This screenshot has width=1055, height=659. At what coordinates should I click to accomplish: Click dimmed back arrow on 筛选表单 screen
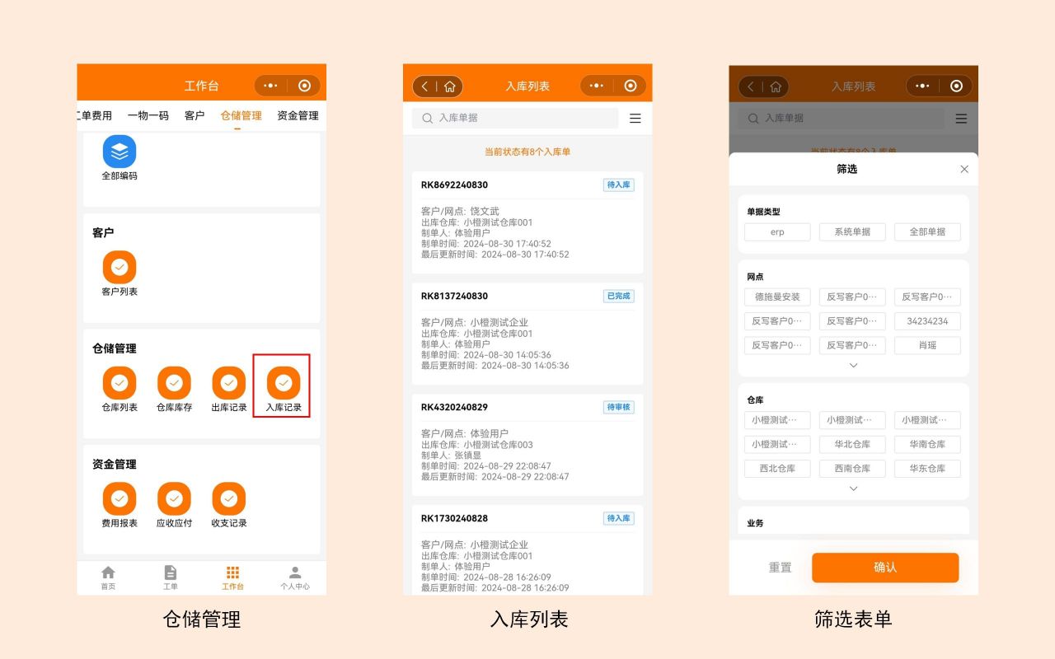coord(751,86)
